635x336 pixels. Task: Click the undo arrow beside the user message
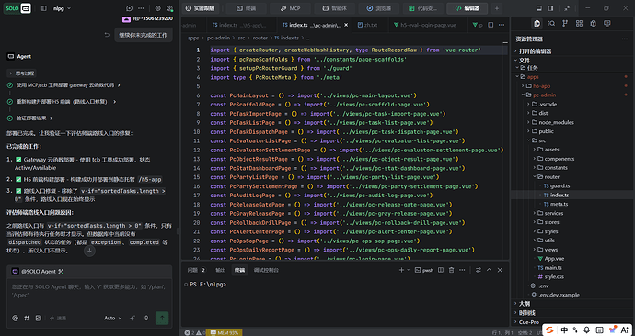click(x=107, y=35)
